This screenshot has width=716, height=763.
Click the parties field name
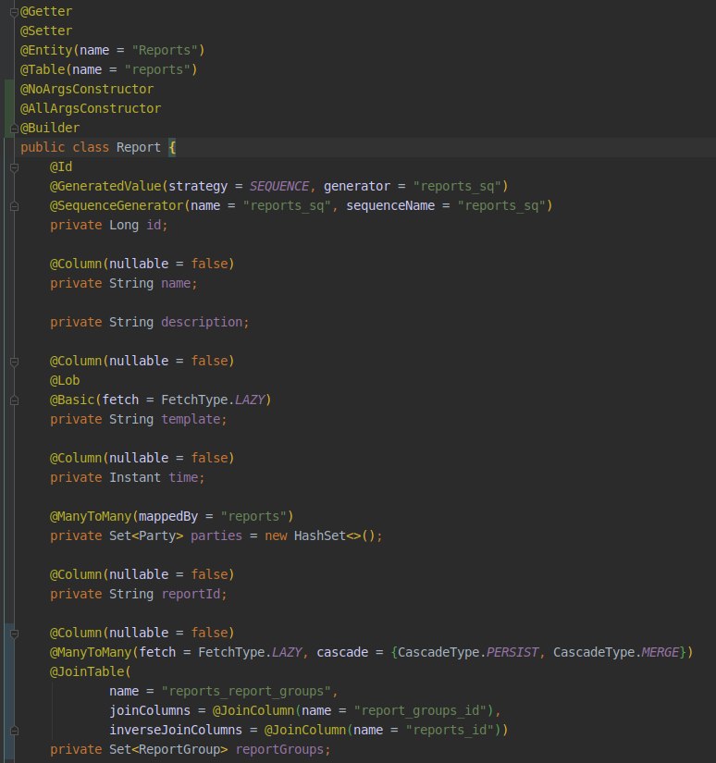coord(216,535)
